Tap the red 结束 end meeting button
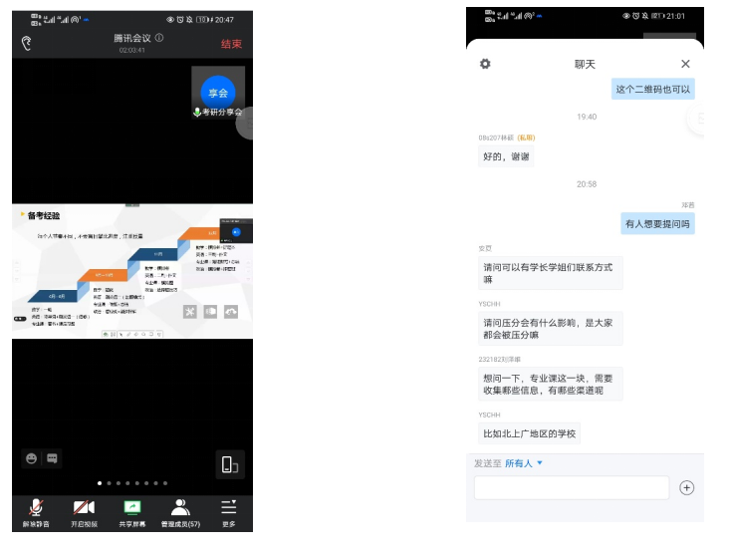The width and height of the screenshot is (730, 554). [x=231, y=44]
